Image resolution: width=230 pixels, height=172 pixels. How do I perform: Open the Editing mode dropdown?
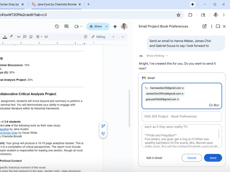tap(113, 37)
